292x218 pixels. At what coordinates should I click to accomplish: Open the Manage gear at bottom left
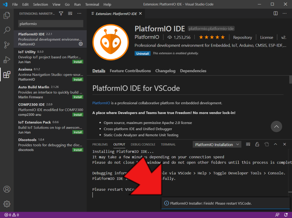click(x=7, y=204)
